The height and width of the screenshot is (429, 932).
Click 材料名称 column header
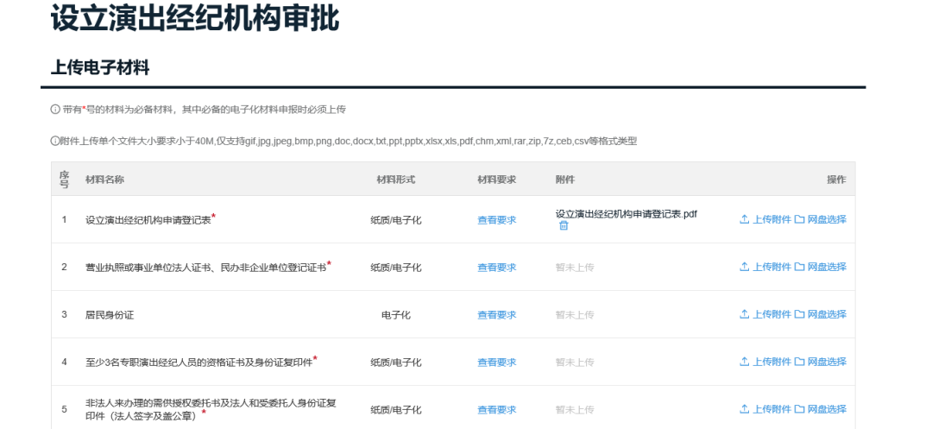click(x=104, y=180)
